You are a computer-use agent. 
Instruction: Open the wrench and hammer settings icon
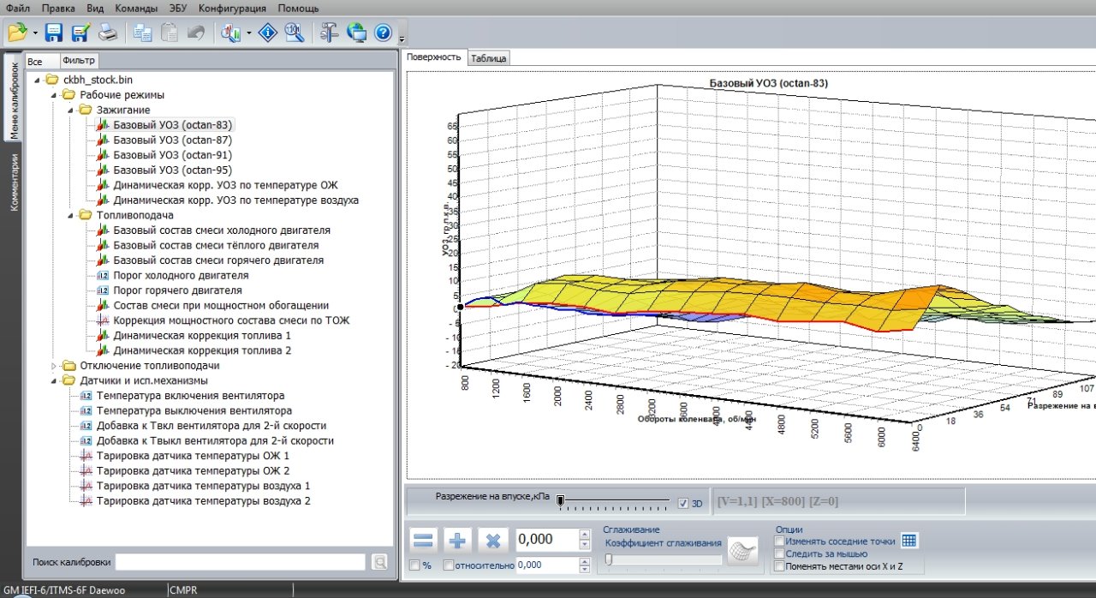click(330, 33)
